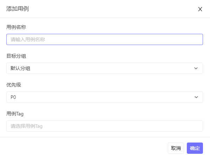Image resolution: width=210 pixels, height=158 pixels.
Task: Close the 添加用例 dialog with X
Action: point(200,9)
